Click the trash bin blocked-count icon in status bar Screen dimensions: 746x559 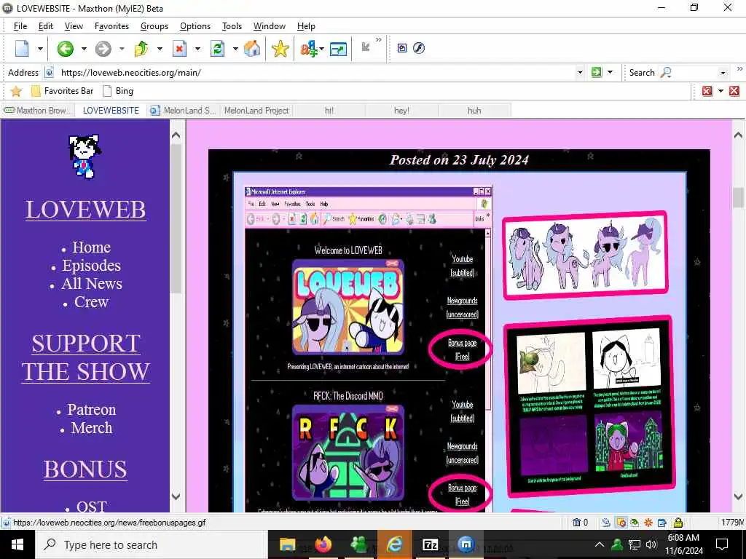(x=577, y=523)
